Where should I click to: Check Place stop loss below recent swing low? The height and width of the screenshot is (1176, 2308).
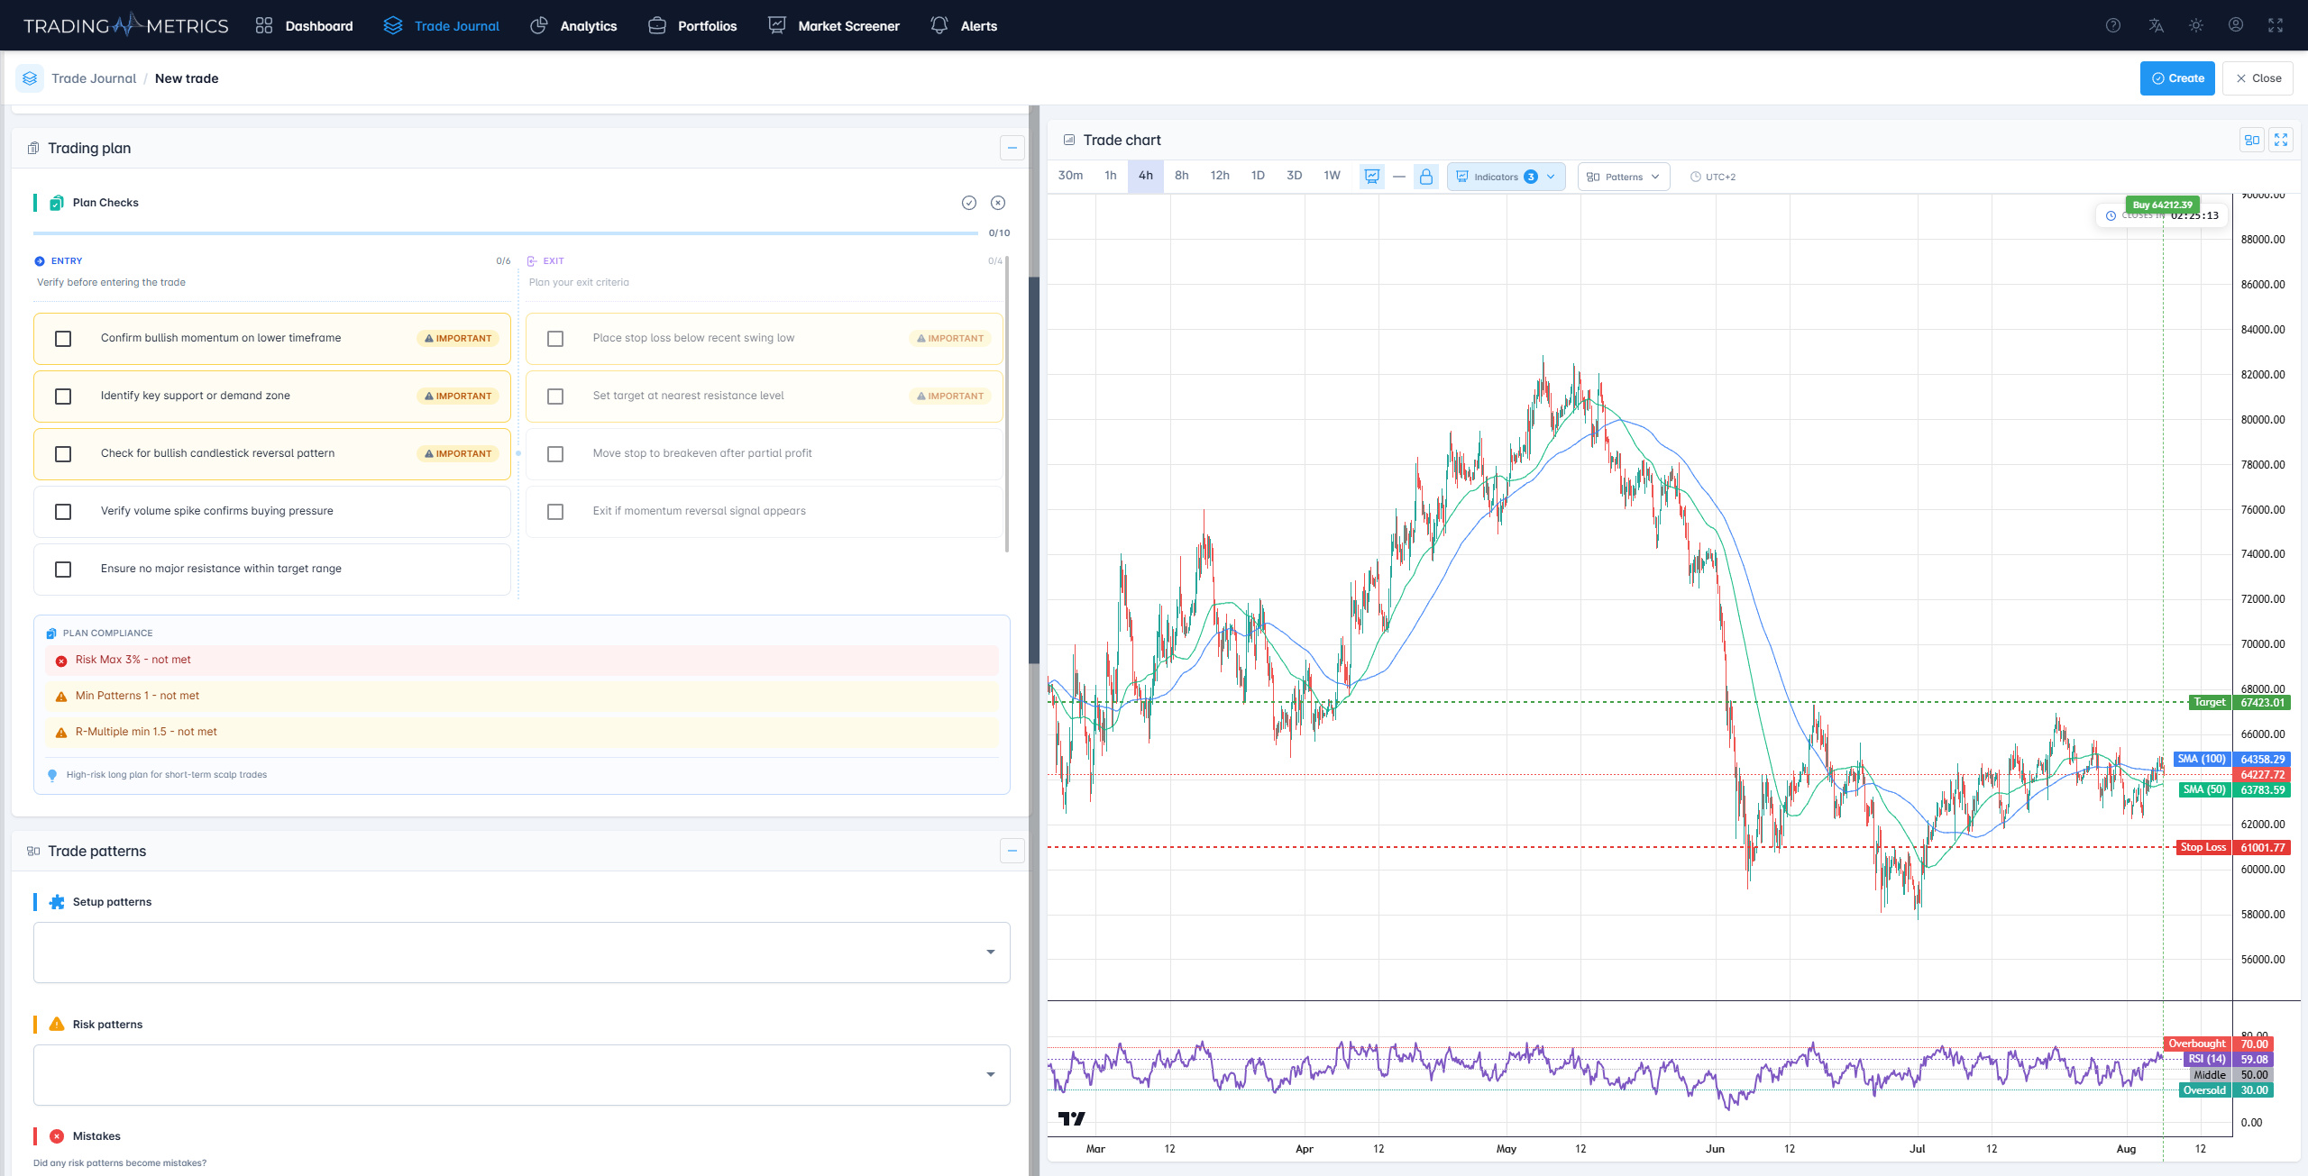coord(555,339)
